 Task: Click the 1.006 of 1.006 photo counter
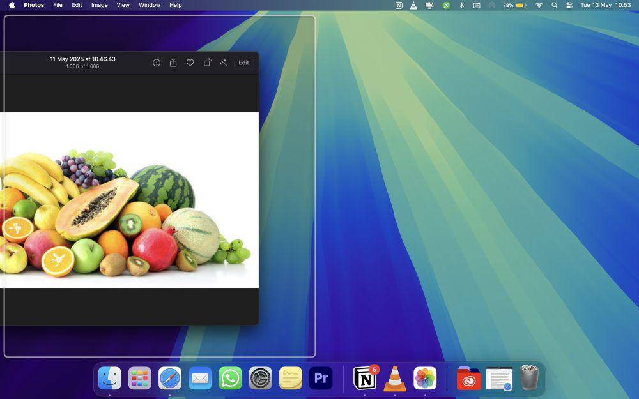(x=82, y=66)
